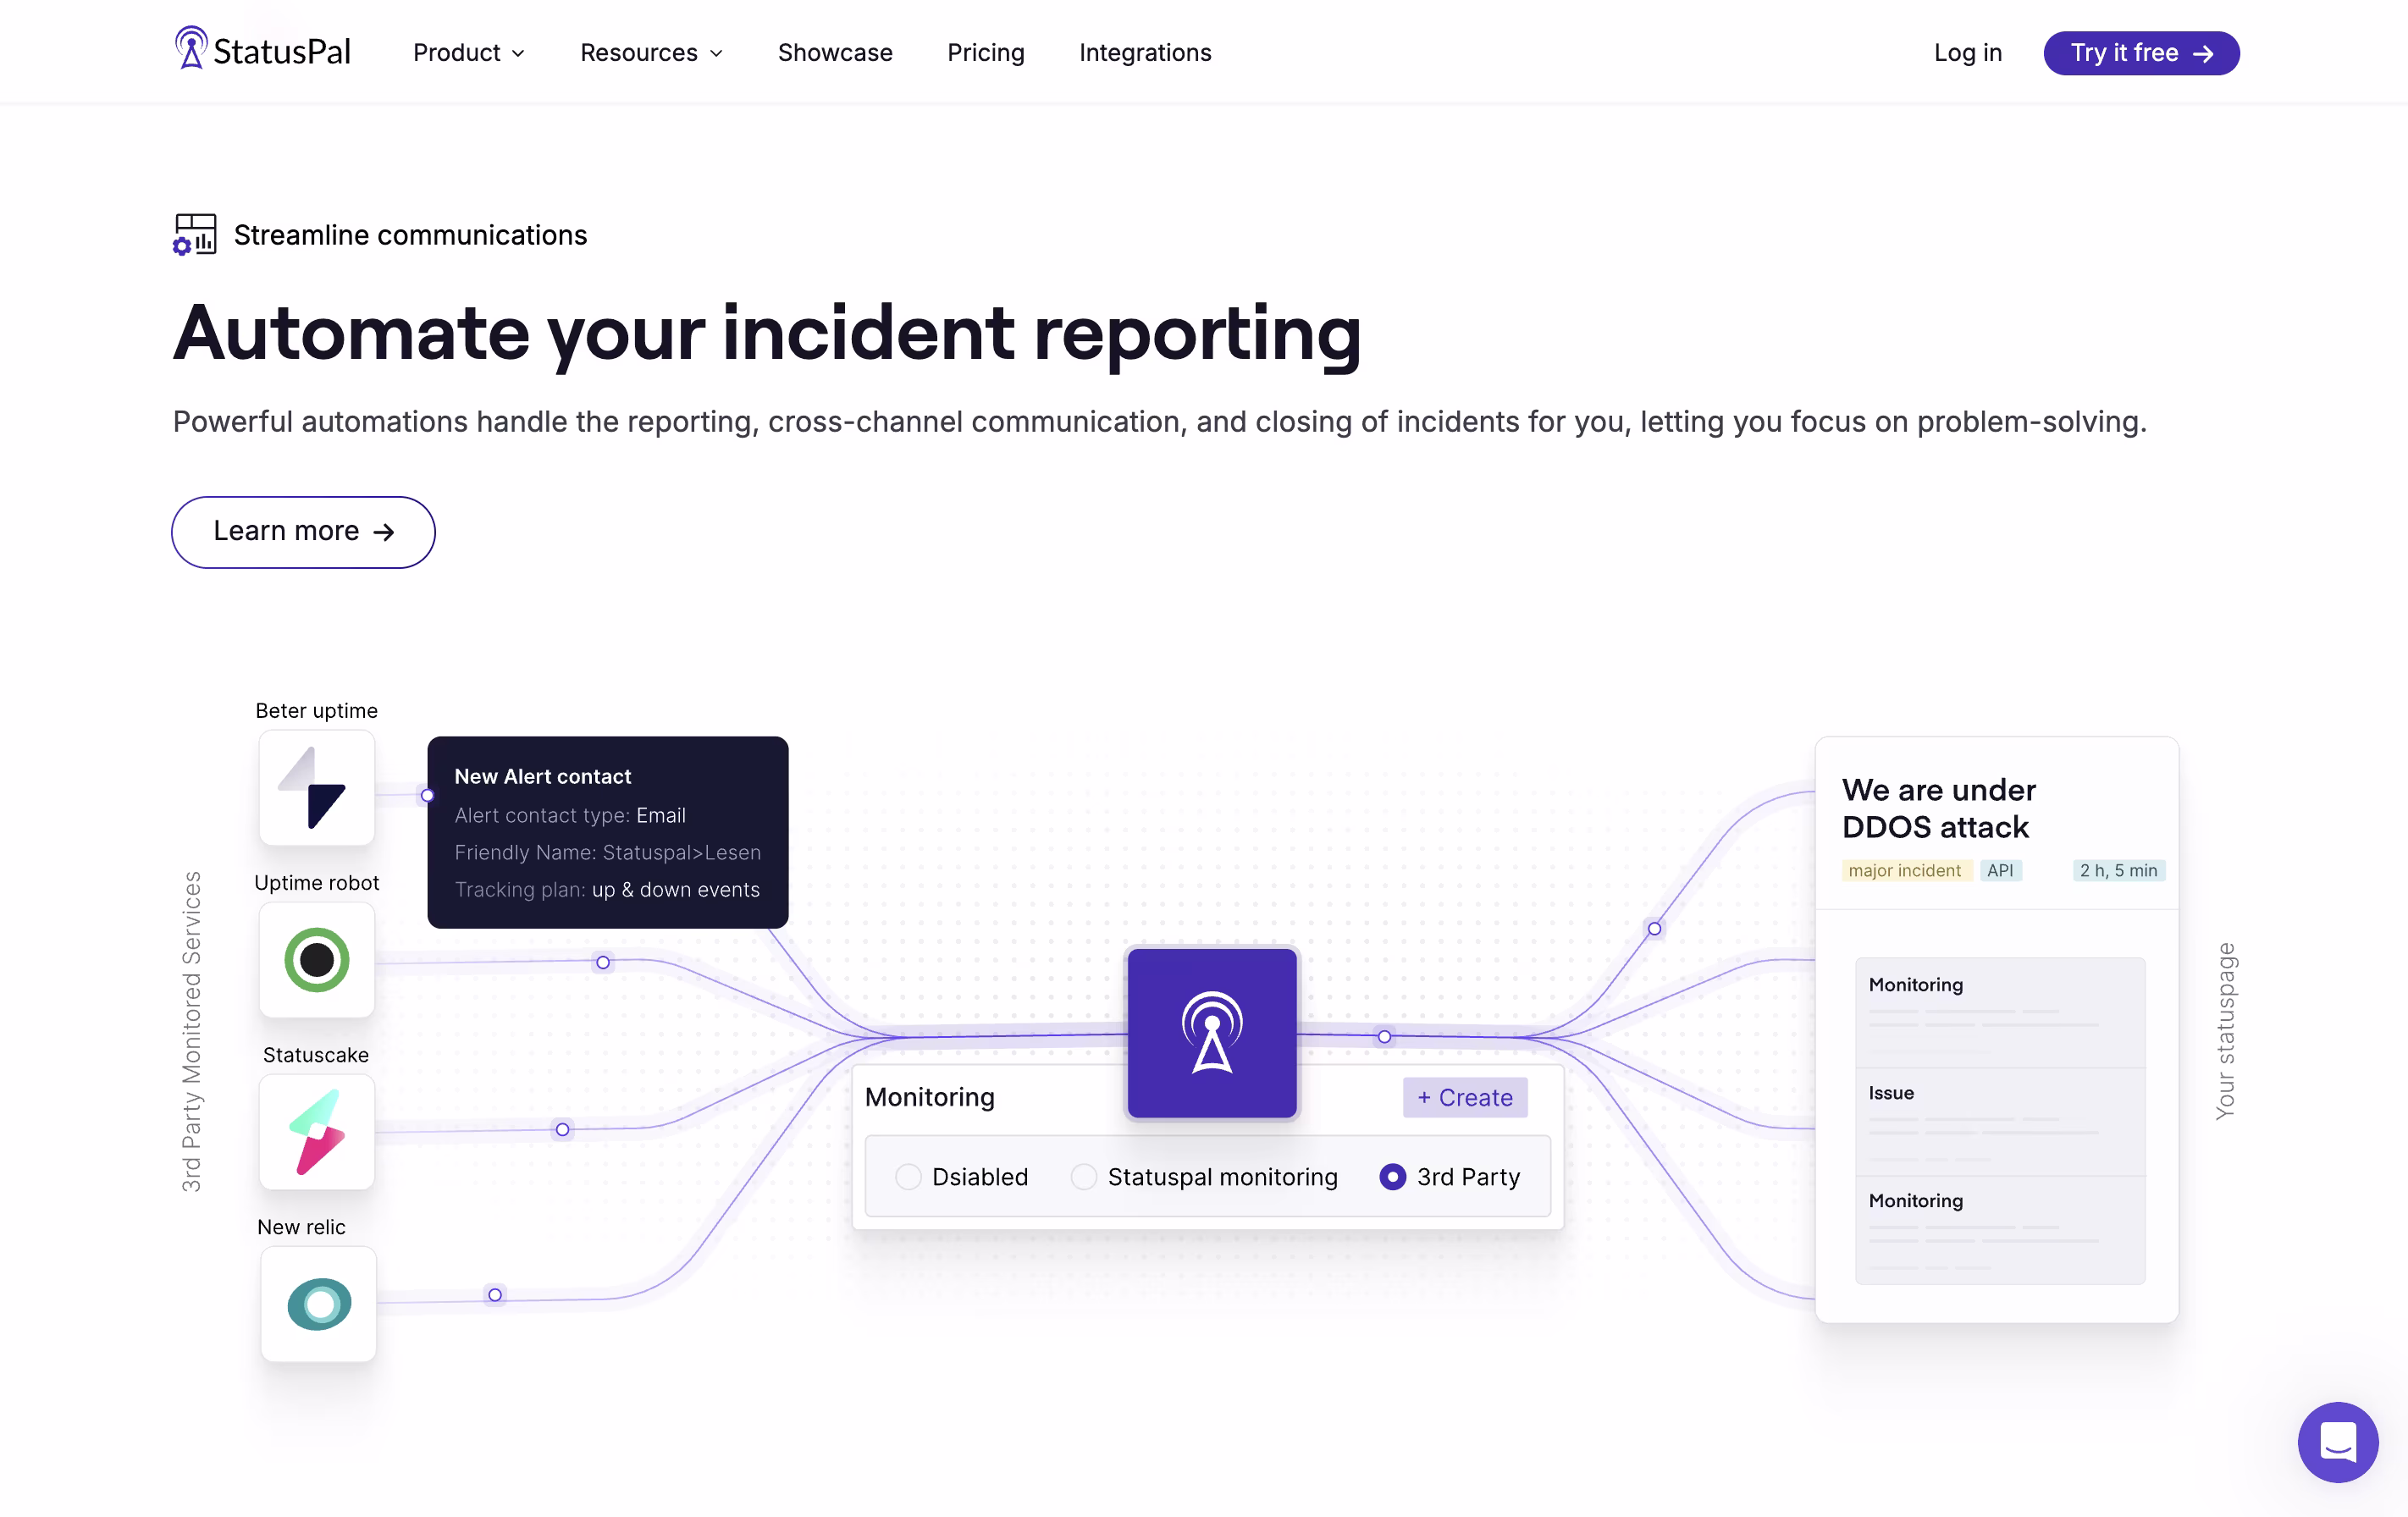Image resolution: width=2408 pixels, height=1517 pixels.
Task: Click the Streamline communications dashboard icon
Action: (x=194, y=235)
